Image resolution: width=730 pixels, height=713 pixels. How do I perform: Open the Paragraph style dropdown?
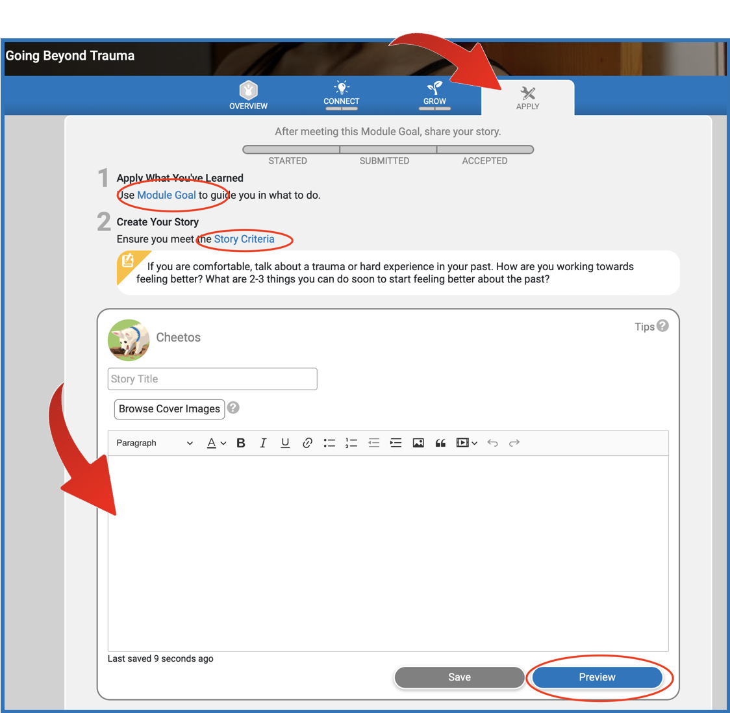tap(155, 443)
